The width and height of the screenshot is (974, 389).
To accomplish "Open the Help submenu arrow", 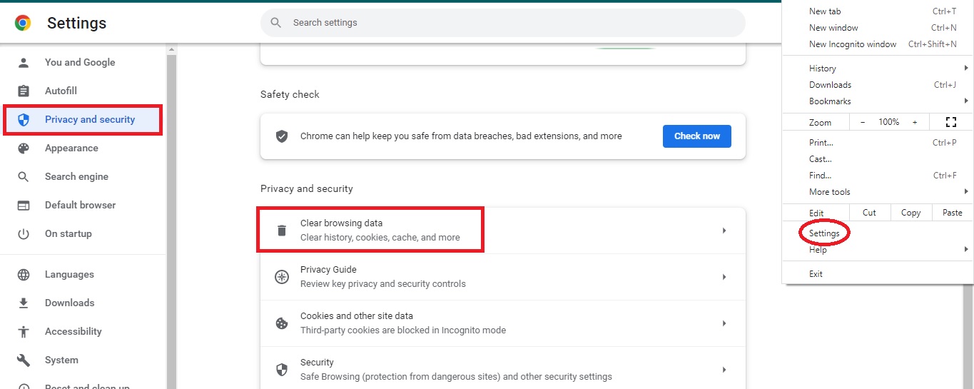I will point(966,249).
